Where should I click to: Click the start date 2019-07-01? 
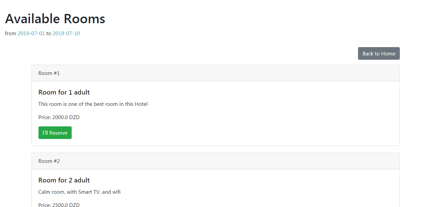tap(31, 34)
